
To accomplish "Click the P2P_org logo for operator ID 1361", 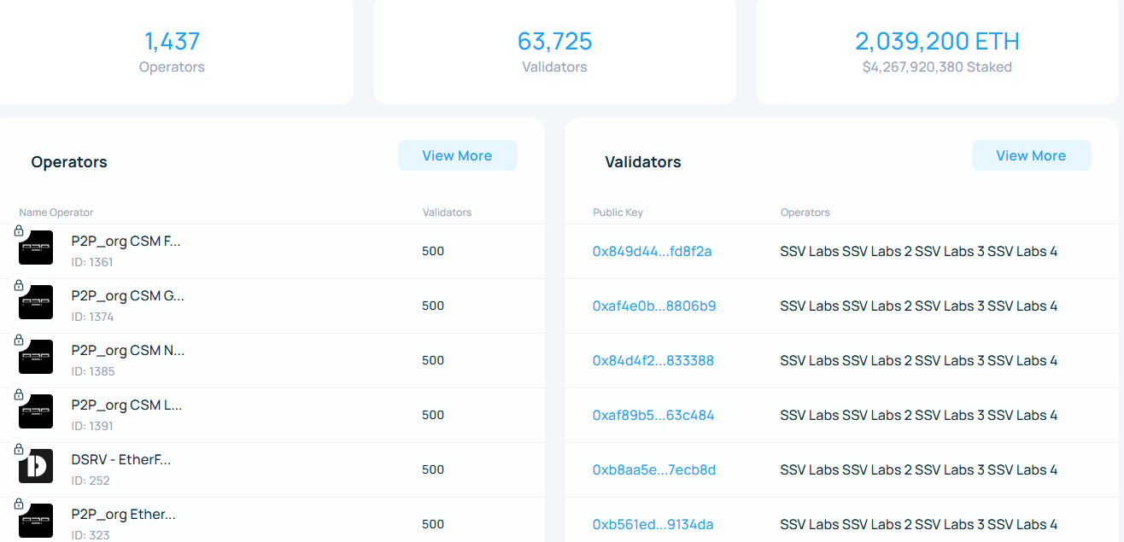I will (36, 248).
